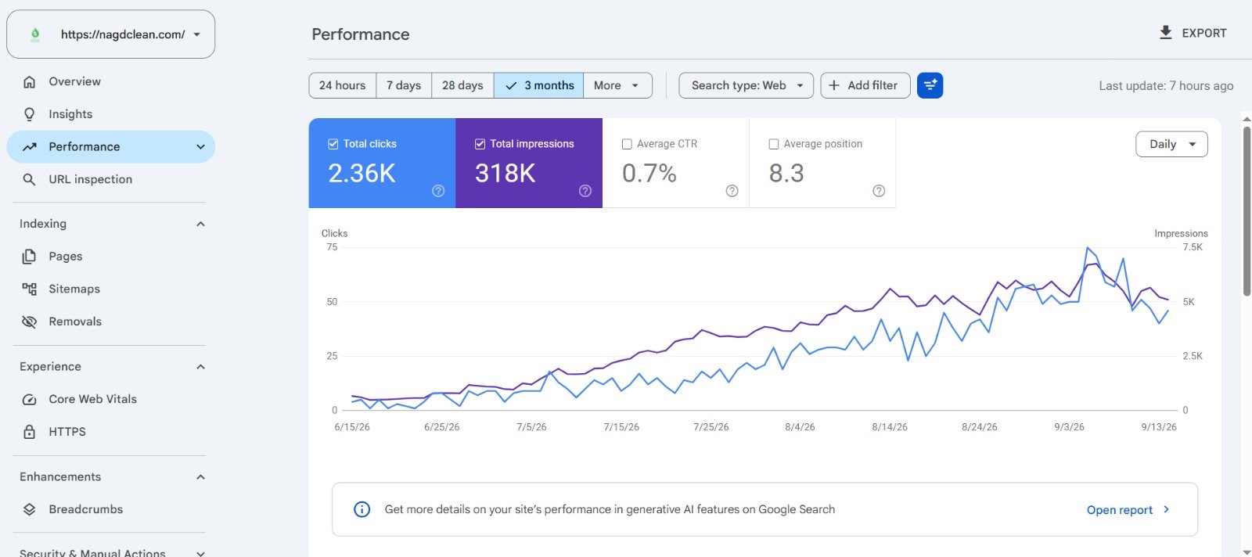Click the info icon in AI features banner

(x=362, y=509)
